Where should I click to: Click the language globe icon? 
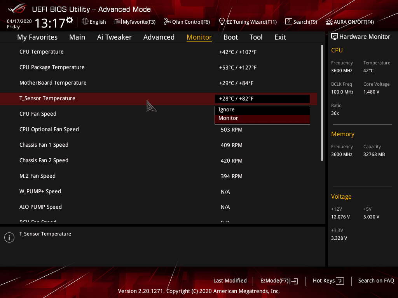tap(85, 22)
